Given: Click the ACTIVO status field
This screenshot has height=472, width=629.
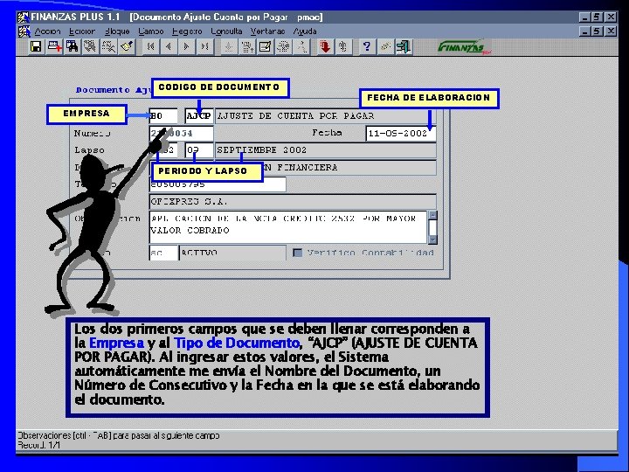Looking at the screenshot, I should [232, 253].
